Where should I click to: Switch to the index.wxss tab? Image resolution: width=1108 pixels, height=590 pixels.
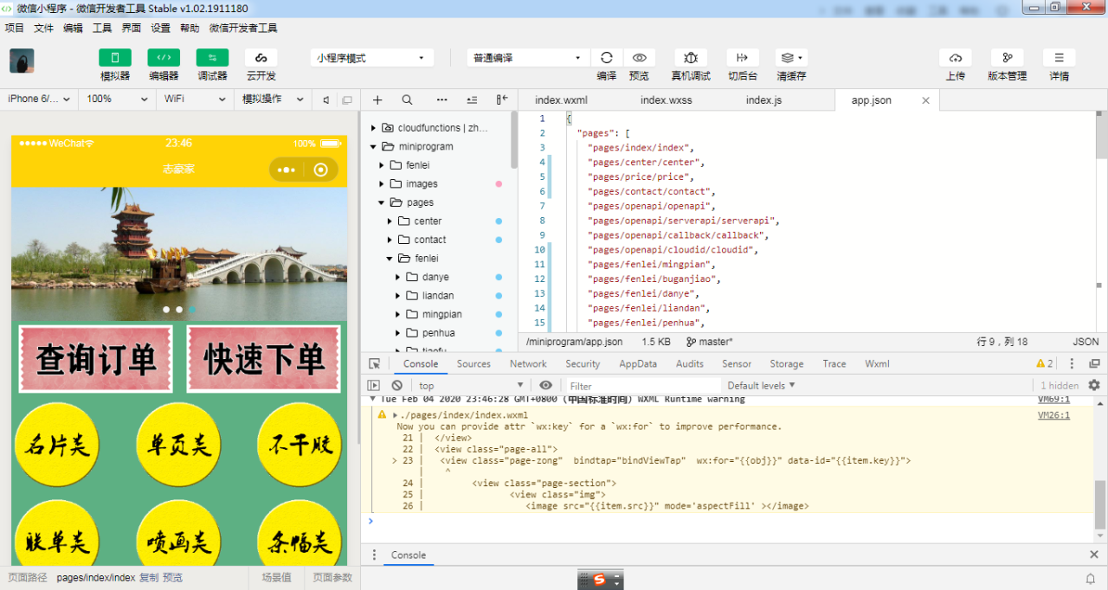click(x=666, y=100)
